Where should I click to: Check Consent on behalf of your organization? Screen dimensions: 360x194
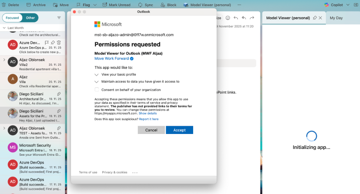click(x=97, y=90)
